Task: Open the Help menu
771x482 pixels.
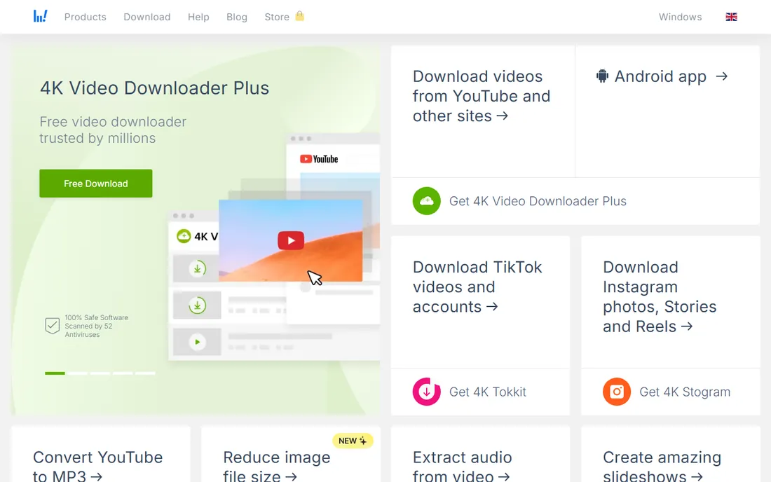Action: click(198, 17)
